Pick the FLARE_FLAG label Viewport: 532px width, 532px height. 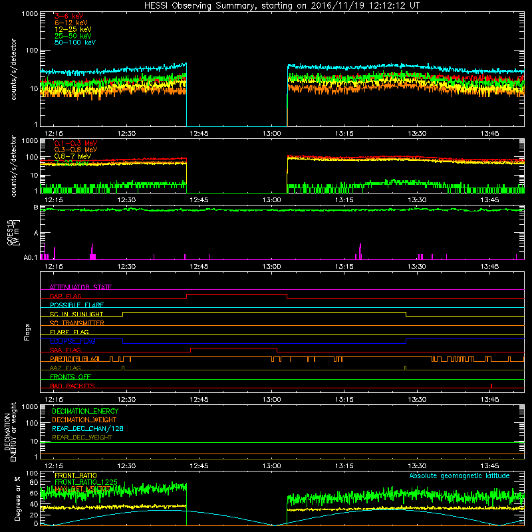[69, 332]
